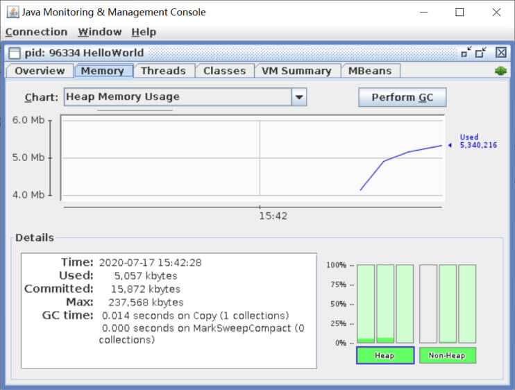
Task: Click the internal frame system menu icon
Action: coord(15,53)
